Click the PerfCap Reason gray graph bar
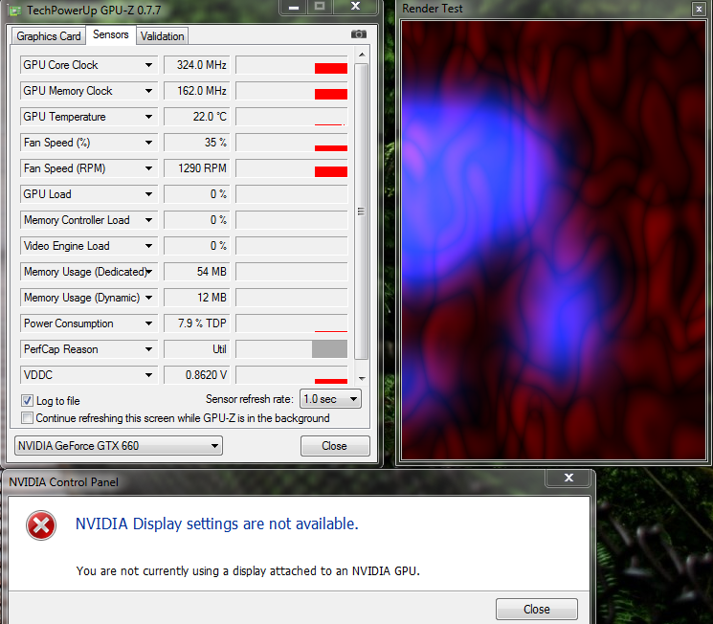The height and width of the screenshot is (624, 713). (329, 348)
